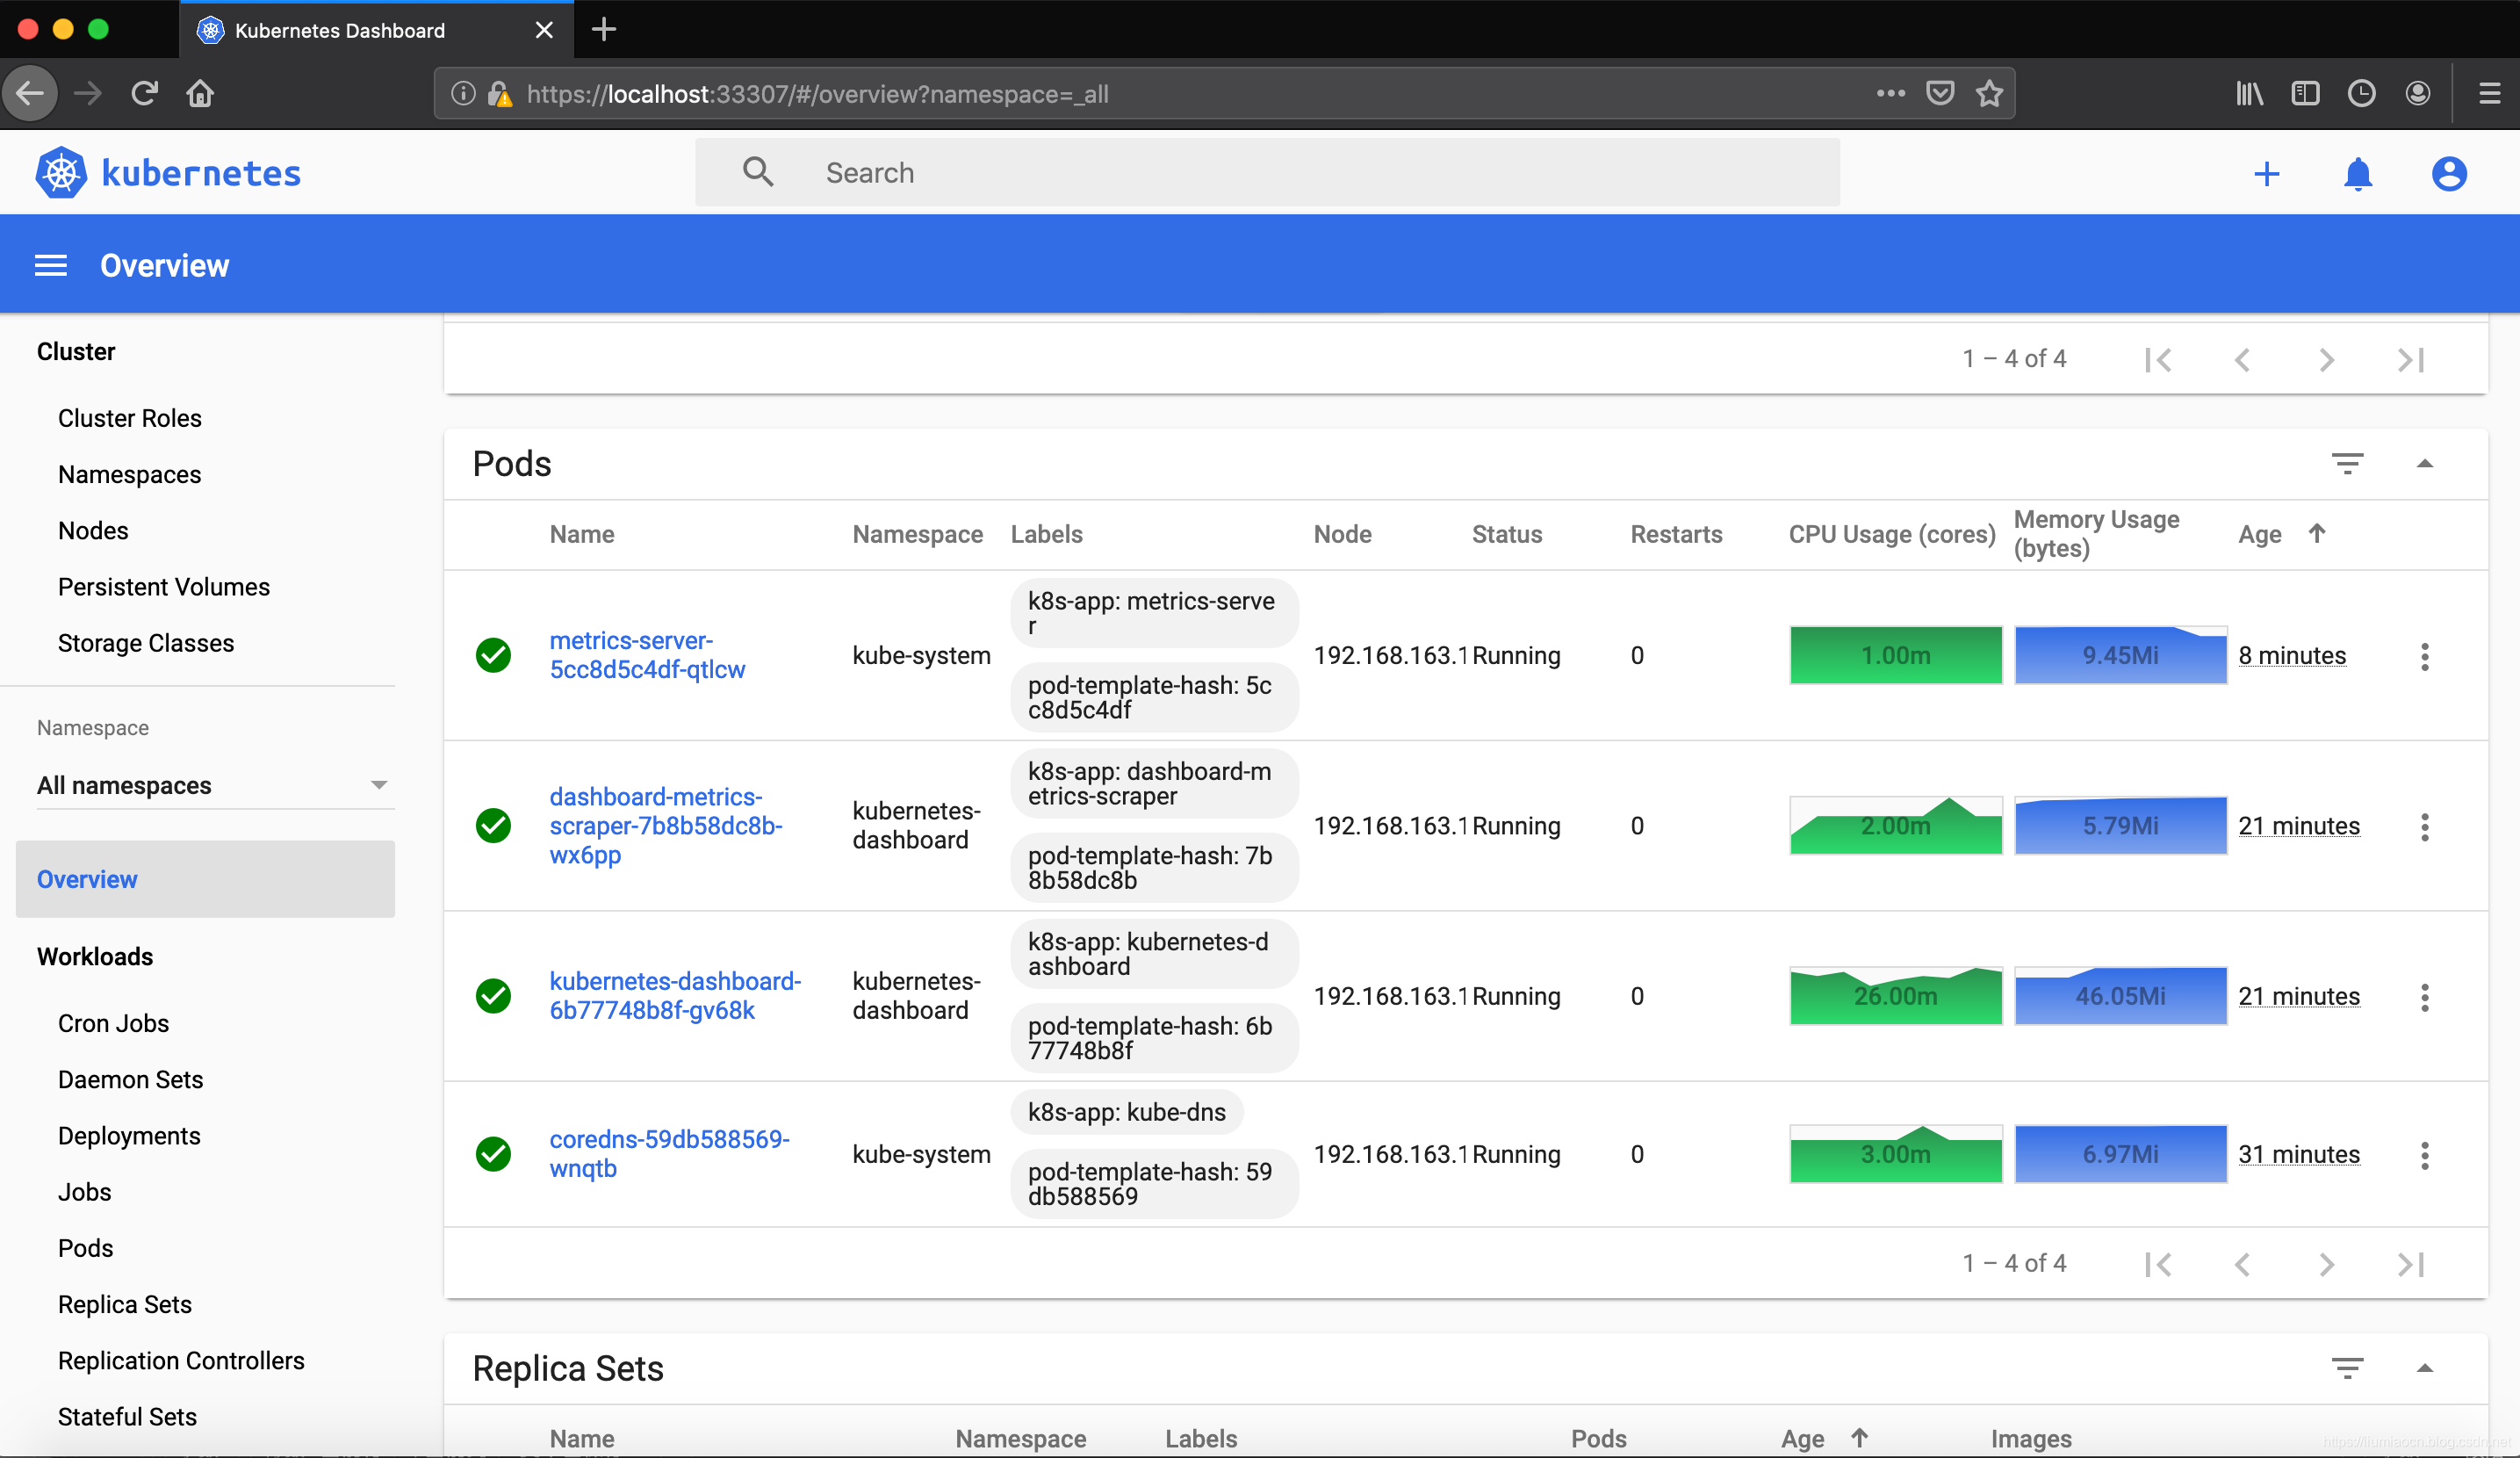The image size is (2520, 1458).
Task: Open the page actions ellipsis in address bar
Action: 1890,93
